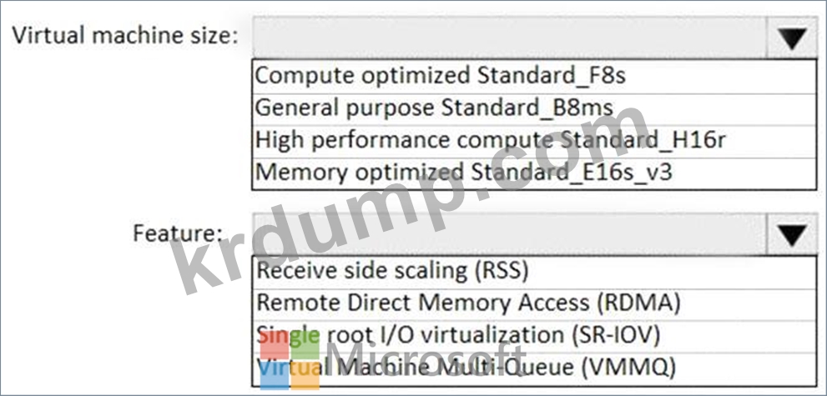Select Memory optimized Standard_E16s_v3 option
The image size is (827, 396).
click(534, 173)
